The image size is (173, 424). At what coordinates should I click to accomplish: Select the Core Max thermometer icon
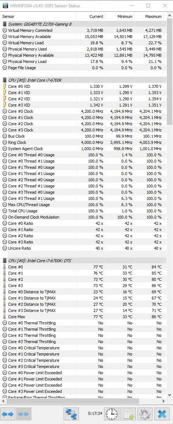pyautogui.click(x=5, y=317)
